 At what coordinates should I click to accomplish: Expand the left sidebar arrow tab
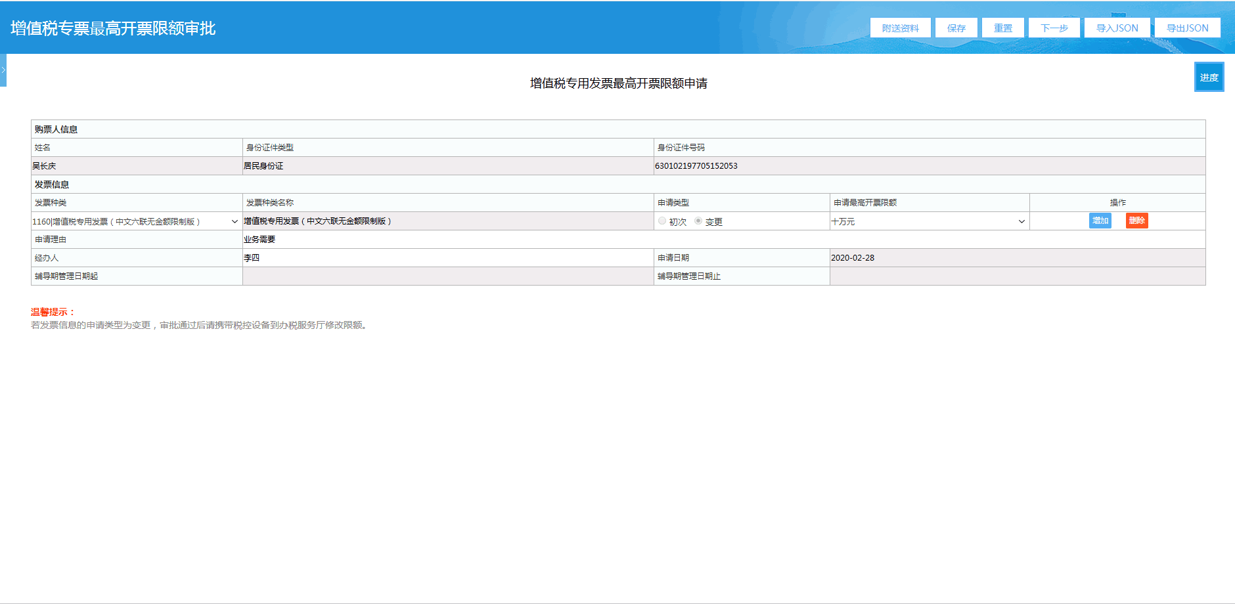click(x=3, y=70)
